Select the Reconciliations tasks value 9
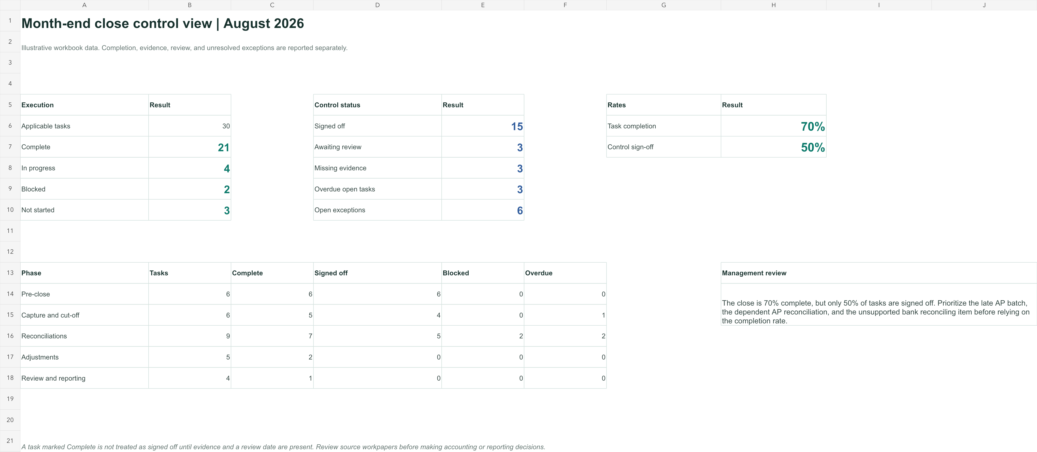This screenshot has height=452, width=1037. (190, 336)
